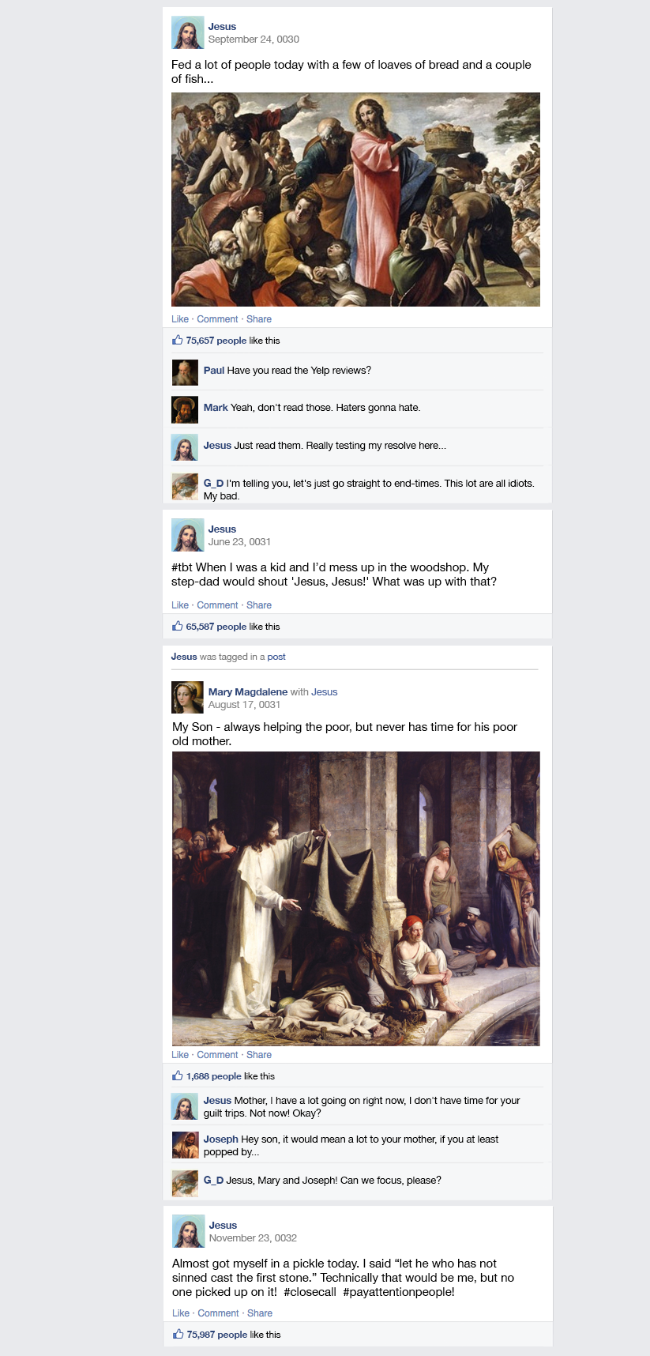
Task: Open G_D's name in end-times comment
Action: pyautogui.click(x=213, y=483)
